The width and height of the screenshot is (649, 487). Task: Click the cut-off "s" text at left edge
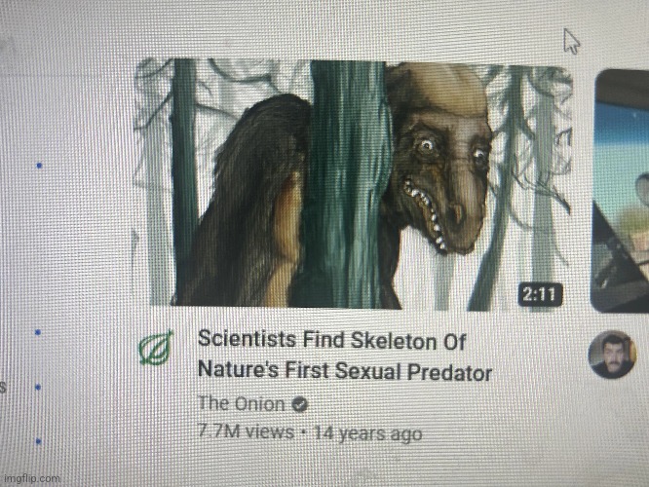point(3,388)
